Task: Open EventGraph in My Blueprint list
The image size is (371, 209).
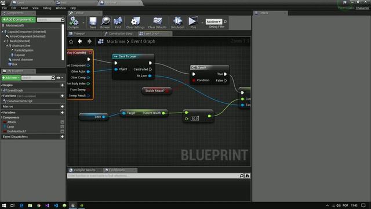Action: 15,91
